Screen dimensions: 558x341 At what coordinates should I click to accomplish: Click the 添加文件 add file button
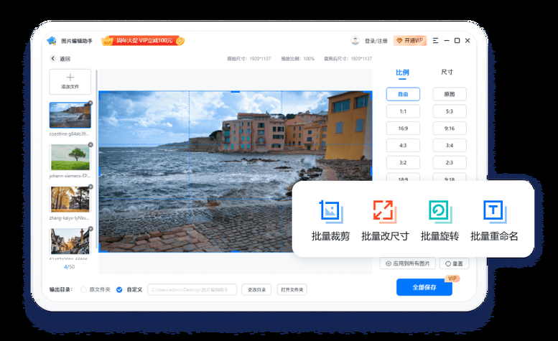(x=70, y=82)
